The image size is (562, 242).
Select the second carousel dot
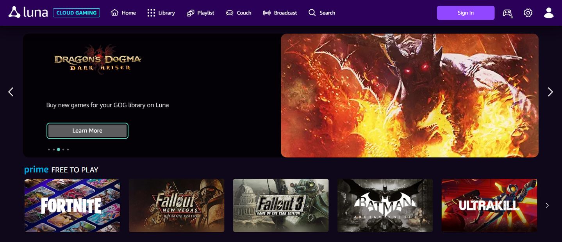click(54, 149)
